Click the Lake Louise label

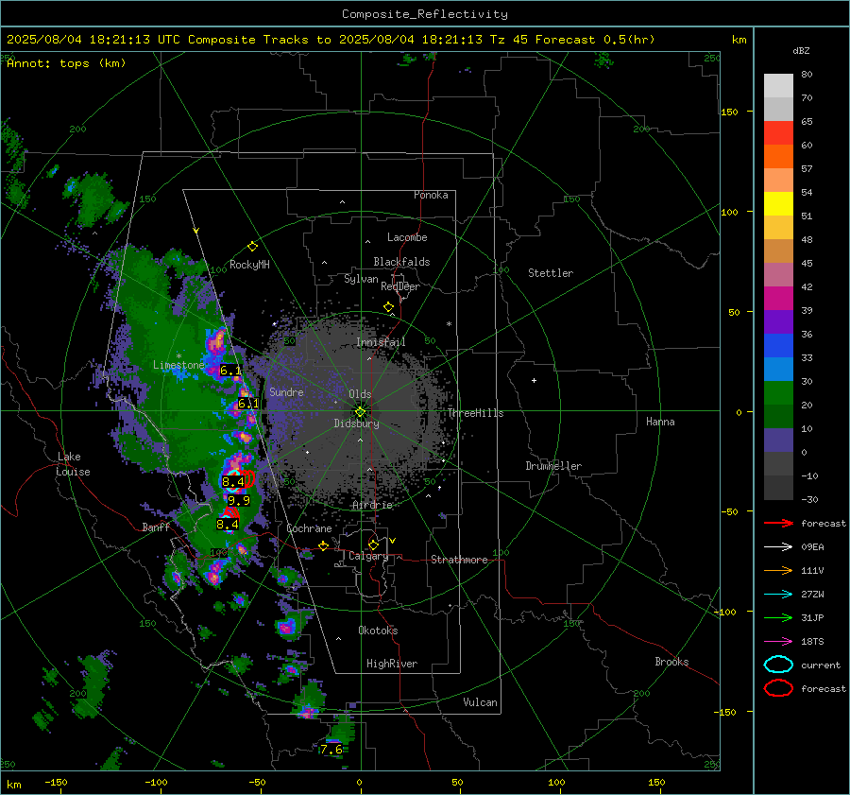[73, 464]
